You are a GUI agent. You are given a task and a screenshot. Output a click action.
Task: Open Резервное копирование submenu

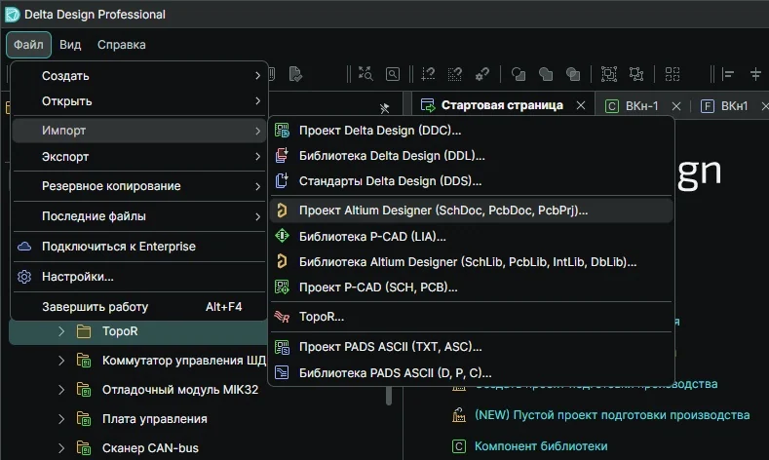[x=139, y=186]
